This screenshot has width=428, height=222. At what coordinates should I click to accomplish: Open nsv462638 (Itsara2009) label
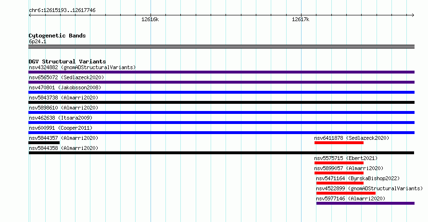click(61, 118)
